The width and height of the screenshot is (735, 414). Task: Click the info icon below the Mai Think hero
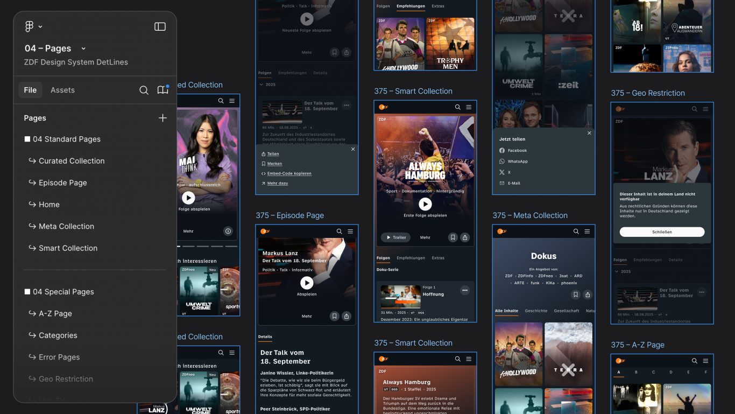tap(228, 231)
